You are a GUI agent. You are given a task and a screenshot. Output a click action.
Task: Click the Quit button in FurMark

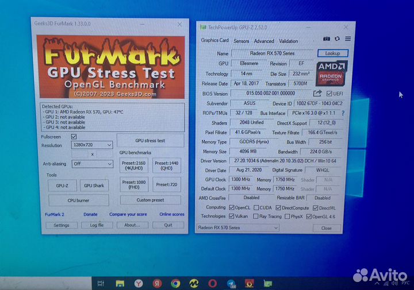click(x=168, y=225)
